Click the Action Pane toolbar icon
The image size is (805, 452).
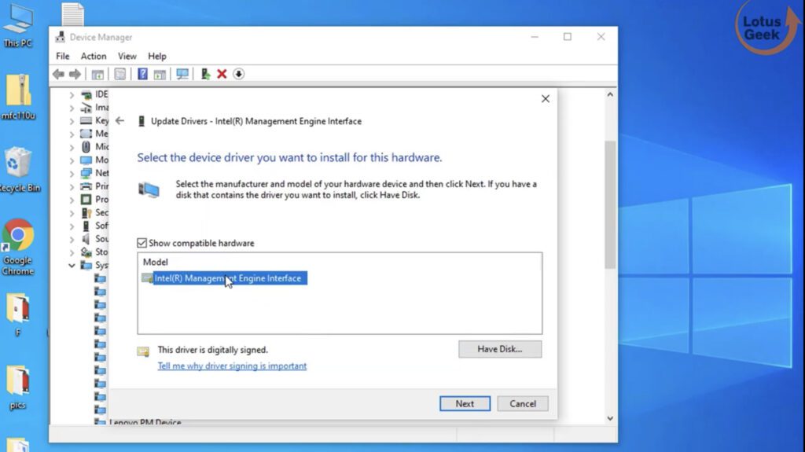[160, 74]
